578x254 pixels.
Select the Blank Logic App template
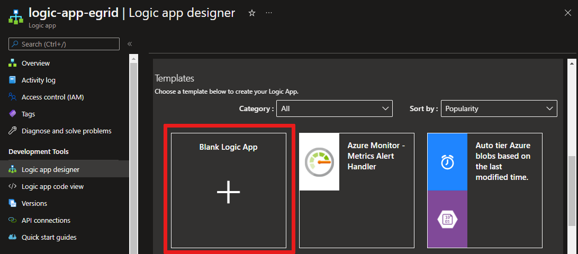(x=229, y=190)
